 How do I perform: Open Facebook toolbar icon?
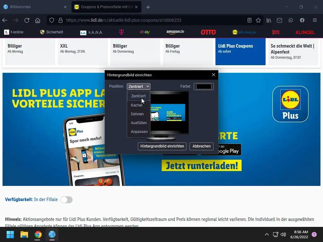click(x=302, y=20)
